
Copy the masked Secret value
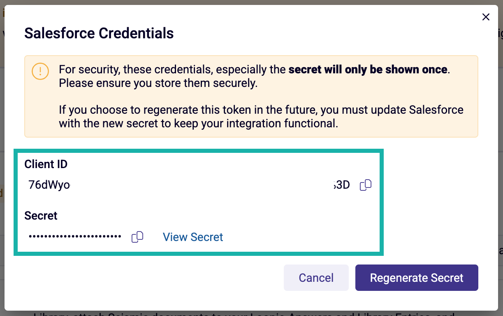pos(137,237)
